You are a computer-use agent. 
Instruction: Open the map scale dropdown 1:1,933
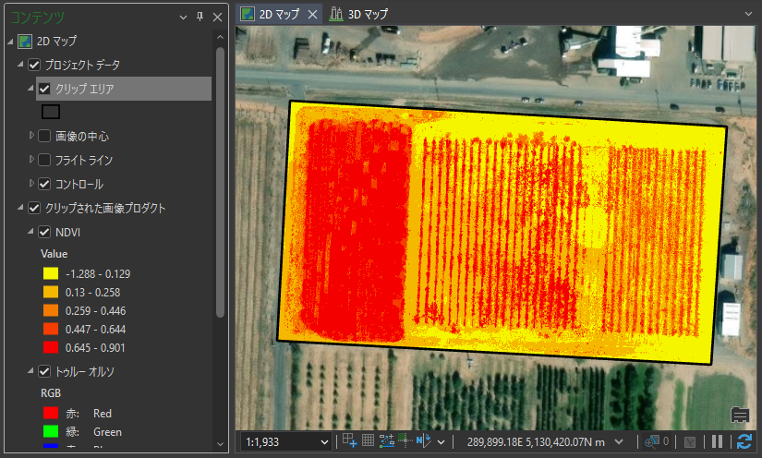(x=323, y=442)
